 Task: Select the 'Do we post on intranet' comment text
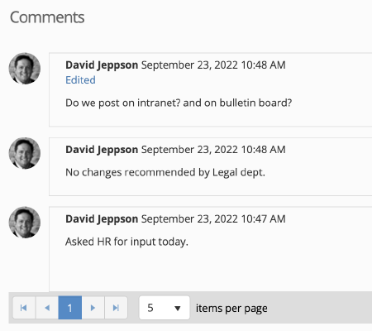click(x=179, y=103)
